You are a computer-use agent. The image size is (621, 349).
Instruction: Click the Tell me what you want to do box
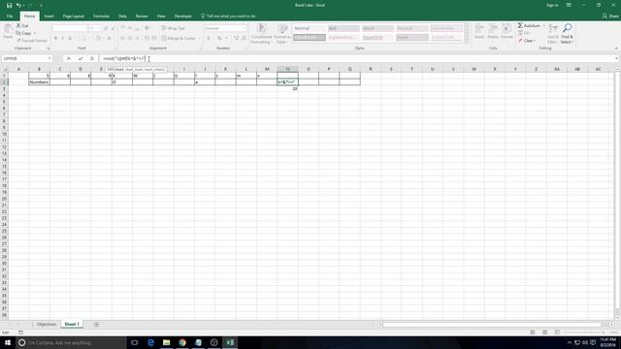(x=228, y=16)
